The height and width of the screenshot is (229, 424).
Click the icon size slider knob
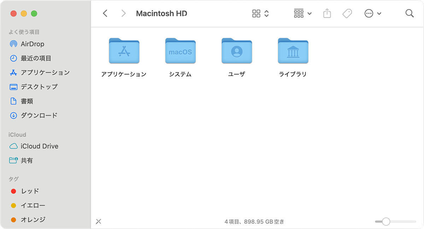[x=386, y=222]
